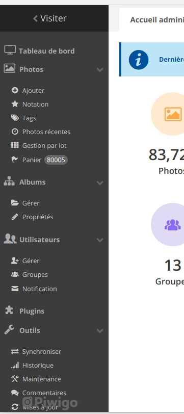The width and height of the screenshot is (184, 414).
Task: Click the purple Groupes stat icon
Action: [172, 224]
